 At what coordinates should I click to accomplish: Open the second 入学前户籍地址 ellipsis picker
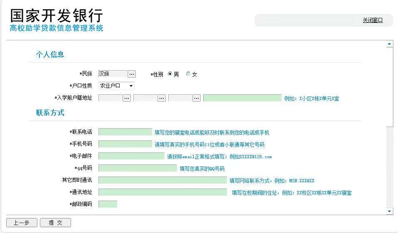click(162, 98)
